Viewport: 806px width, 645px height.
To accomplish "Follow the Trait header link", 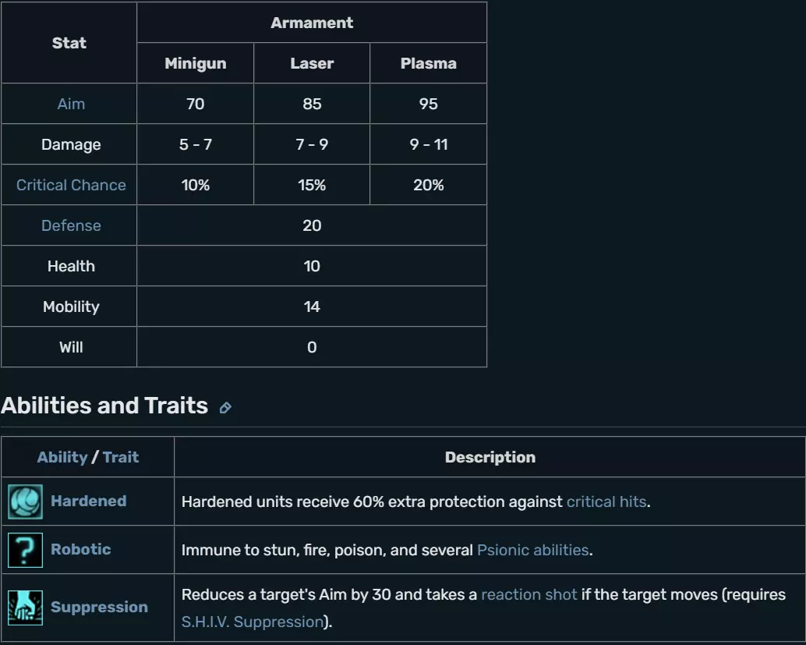I will [121, 457].
